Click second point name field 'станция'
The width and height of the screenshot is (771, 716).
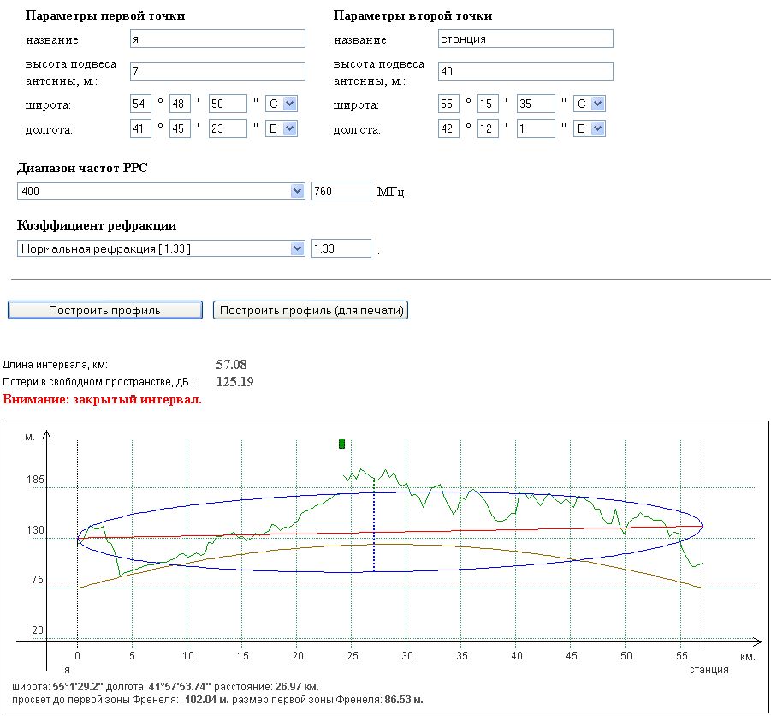[525, 39]
